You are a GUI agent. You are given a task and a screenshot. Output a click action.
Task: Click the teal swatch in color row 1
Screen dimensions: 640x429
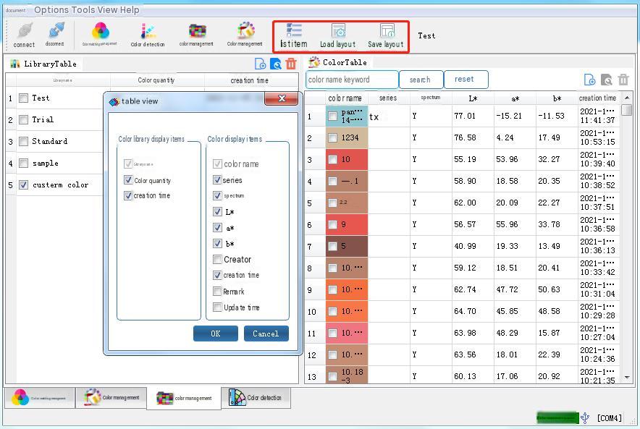(x=347, y=116)
